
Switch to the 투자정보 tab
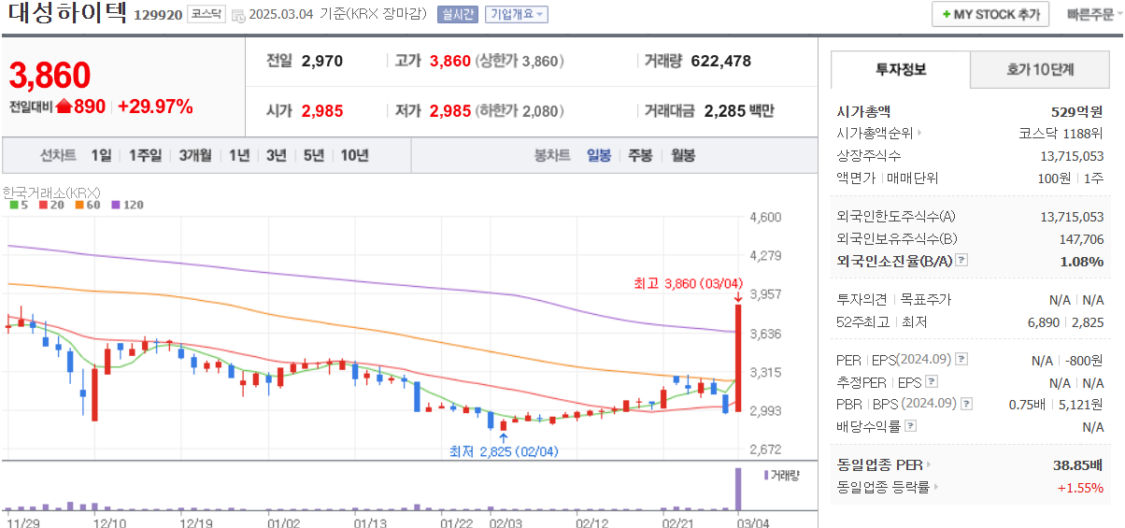click(x=901, y=69)
